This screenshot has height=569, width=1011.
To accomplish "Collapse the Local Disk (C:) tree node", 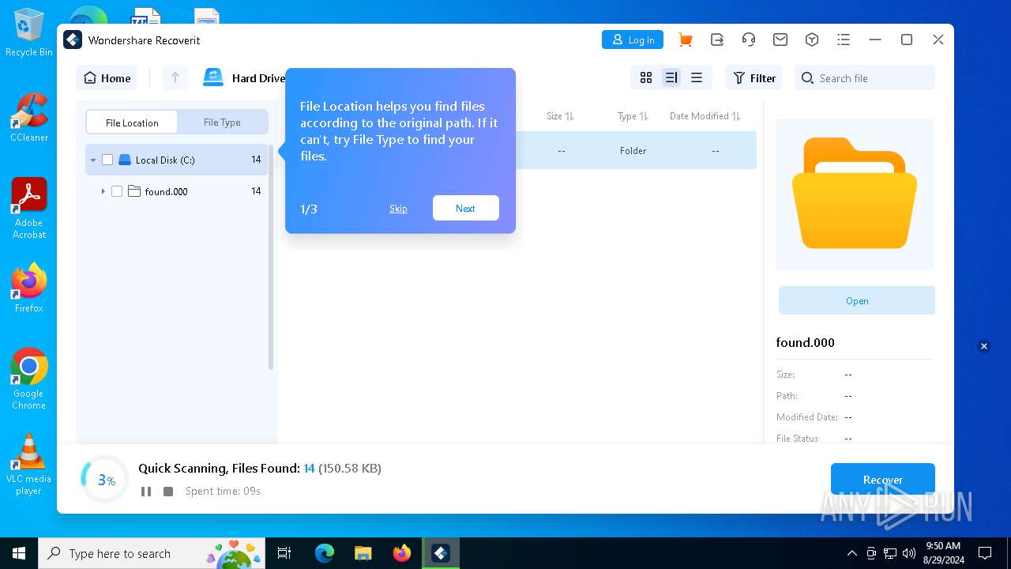I will (x=93, y=160).
